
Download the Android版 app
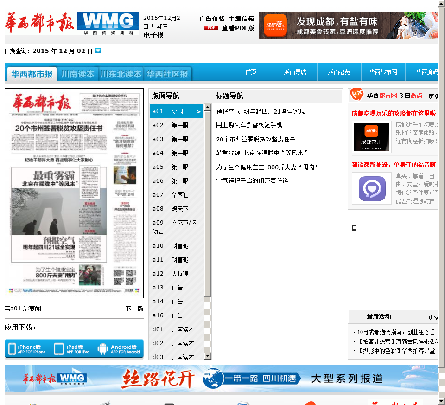[119, 349]
